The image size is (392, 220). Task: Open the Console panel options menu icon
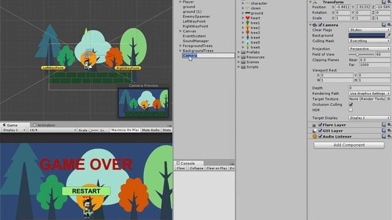232,164
